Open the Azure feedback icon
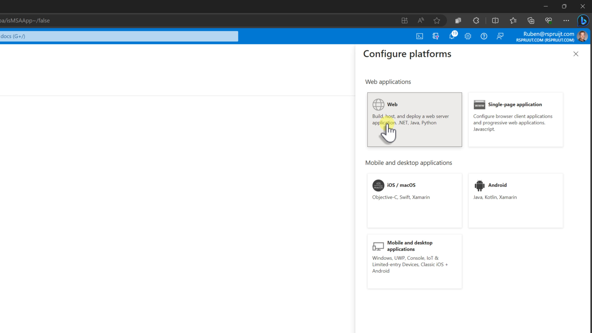Image resolution: width=592 pixels, height=333 pixels. (x=500, y=36)
